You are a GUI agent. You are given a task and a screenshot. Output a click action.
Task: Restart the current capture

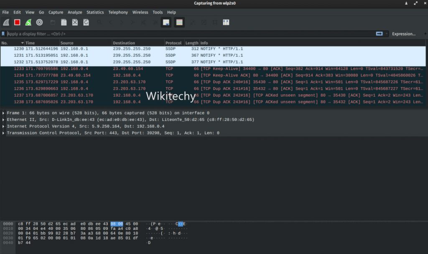click(28, 22)
